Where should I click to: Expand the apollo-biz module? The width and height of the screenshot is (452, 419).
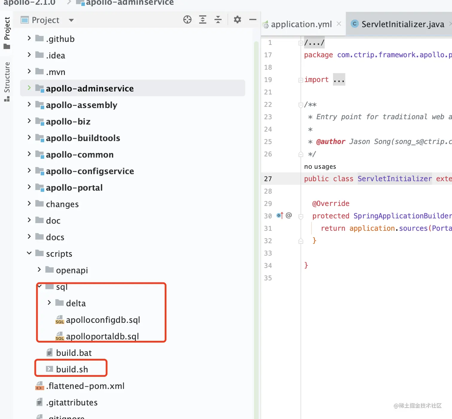(x=29, y=121)
